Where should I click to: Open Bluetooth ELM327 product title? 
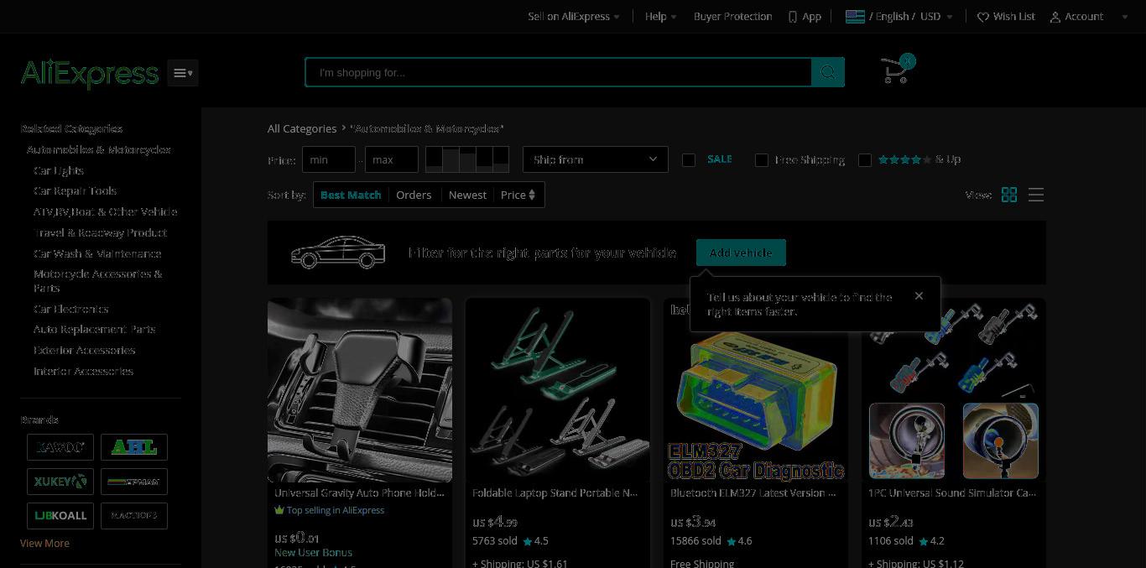coord(753,492)
